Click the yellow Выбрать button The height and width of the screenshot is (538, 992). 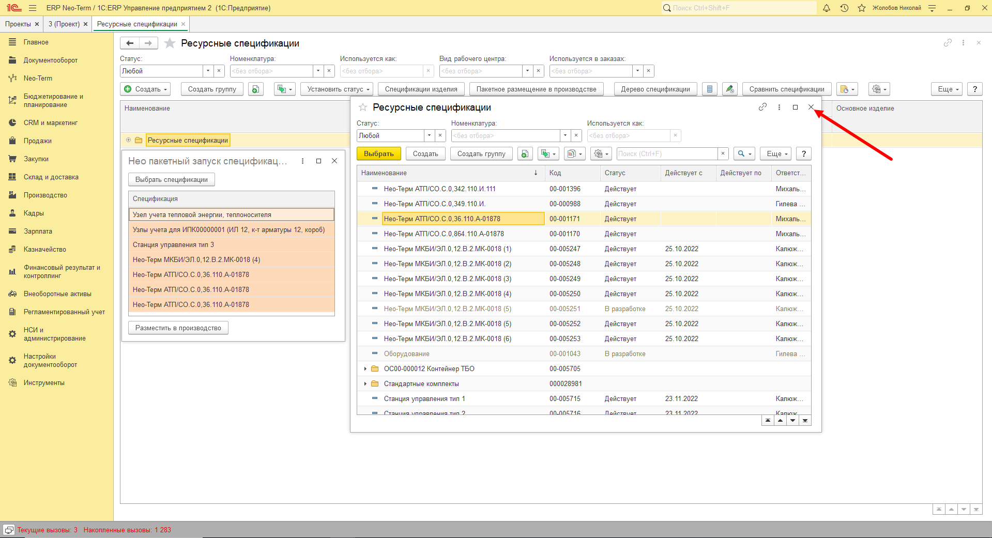[x=379, y=154]
